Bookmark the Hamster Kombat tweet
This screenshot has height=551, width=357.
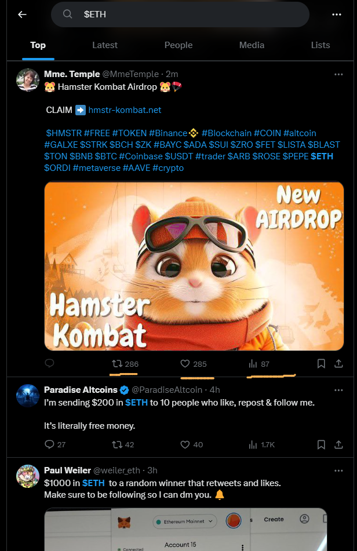click(321, 364)
